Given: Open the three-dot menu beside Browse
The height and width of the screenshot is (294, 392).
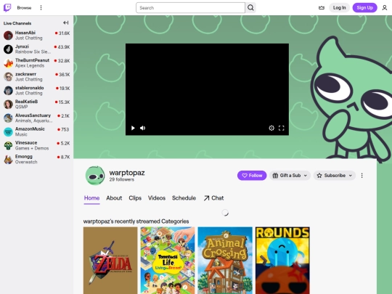Looking at the screenshot, I should (x=41, y=8).
